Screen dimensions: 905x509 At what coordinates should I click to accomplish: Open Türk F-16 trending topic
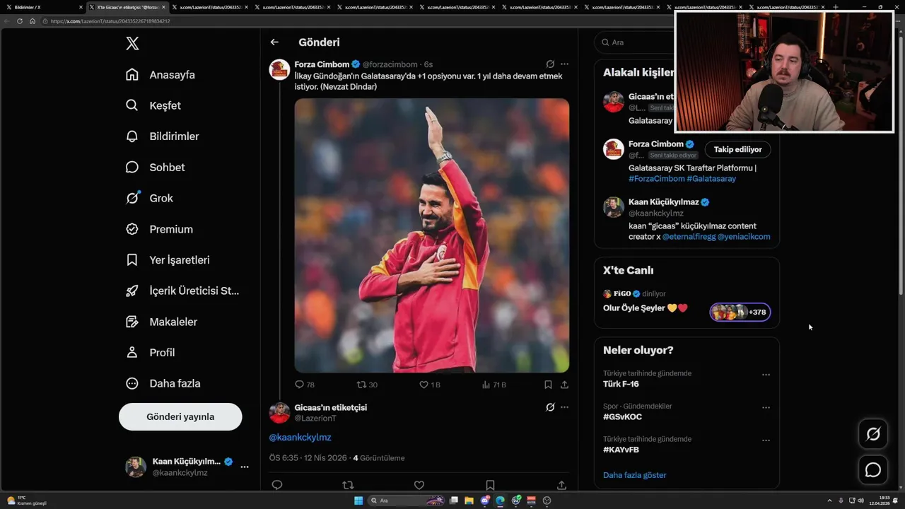pyautogui.click(x=621, y=384)
